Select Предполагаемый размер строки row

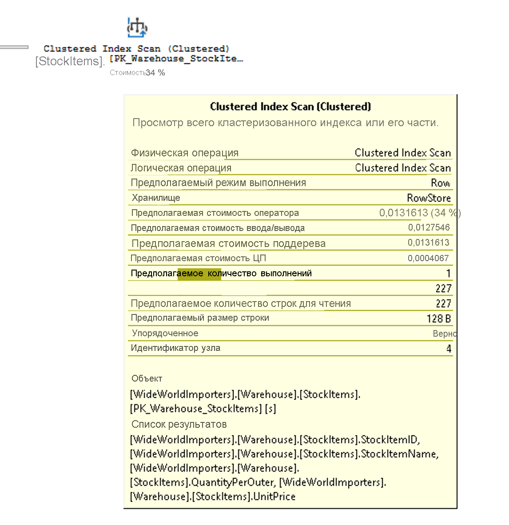pyautogui.click(x=290, y=318)
